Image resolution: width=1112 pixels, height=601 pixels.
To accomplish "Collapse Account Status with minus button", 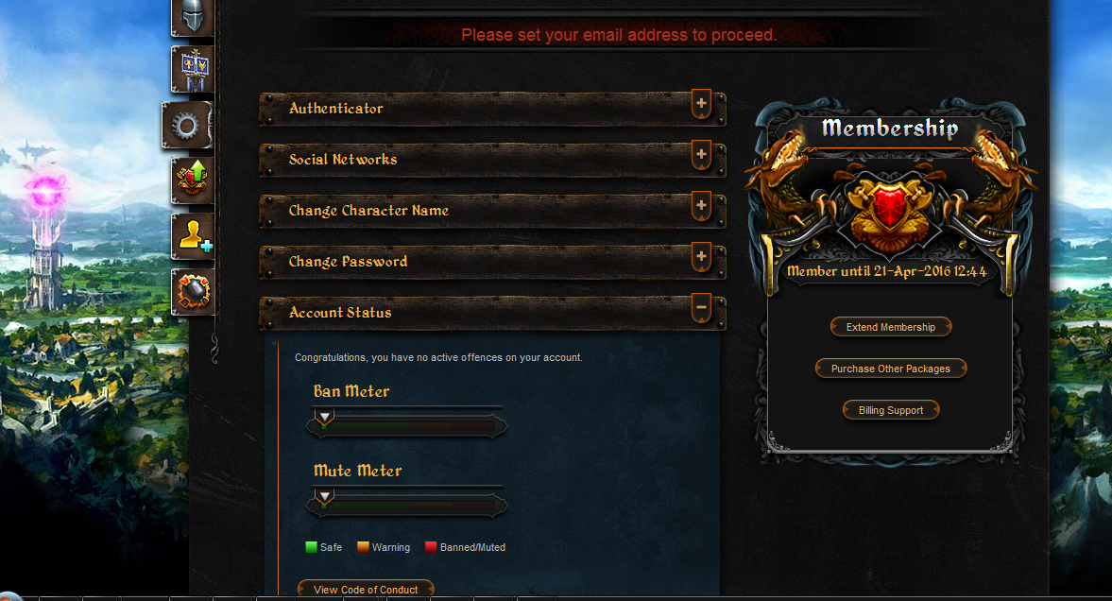I will pos(701,309).
